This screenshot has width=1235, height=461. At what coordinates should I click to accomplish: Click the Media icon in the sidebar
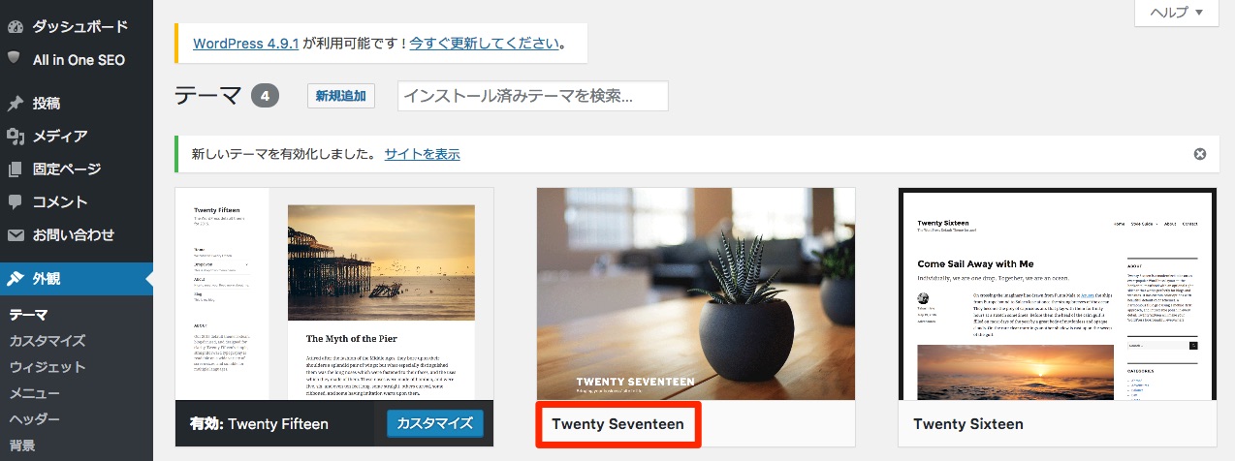[x=15, y=136]
